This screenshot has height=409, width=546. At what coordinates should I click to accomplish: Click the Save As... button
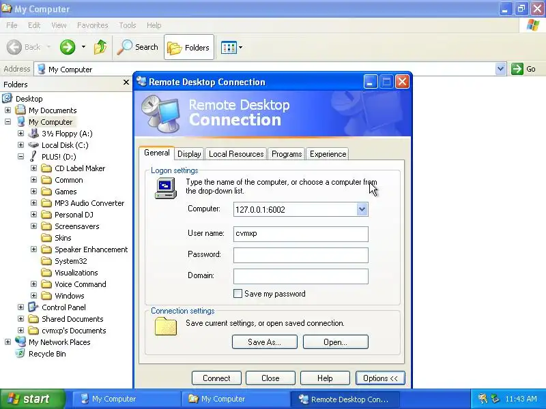point(264,342)
